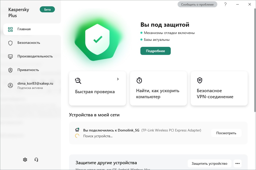This screenshot has width=256, height=170.
Task: Go to the Главная section
Action: pos(32,29)
